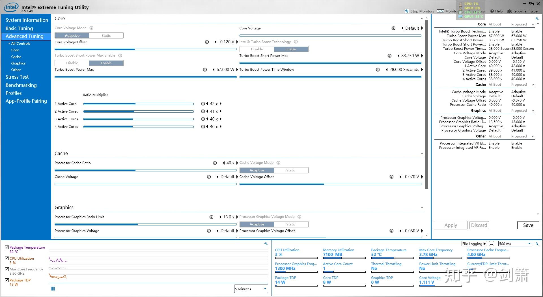The height and width of the screenshot is (297, 543).
Task: Click the Processor Graphics Ratio Limit slider
Action: click(x=145, y=224)
